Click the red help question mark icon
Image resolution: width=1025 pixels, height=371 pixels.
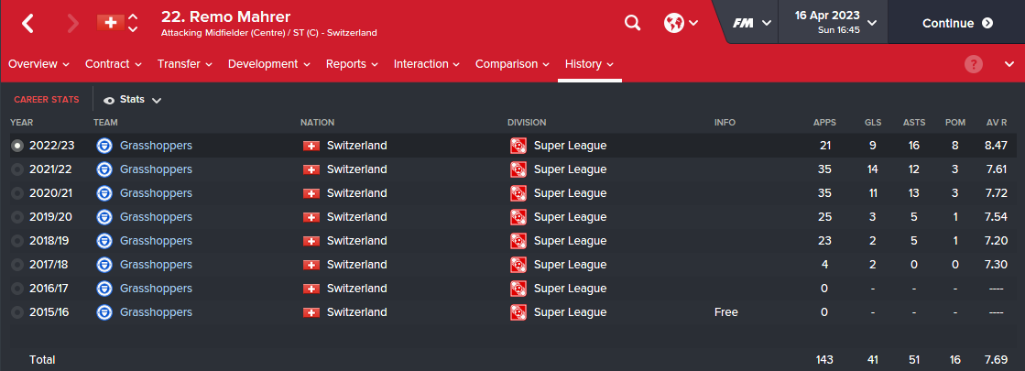coord(974,64)
